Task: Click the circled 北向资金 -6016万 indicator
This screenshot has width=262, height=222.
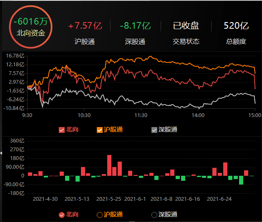Action: [x=30, y=26]
